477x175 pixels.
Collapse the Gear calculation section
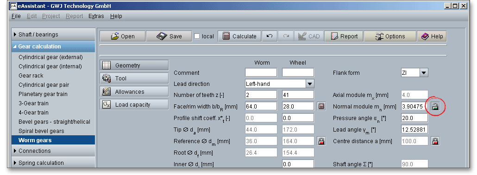53,46
